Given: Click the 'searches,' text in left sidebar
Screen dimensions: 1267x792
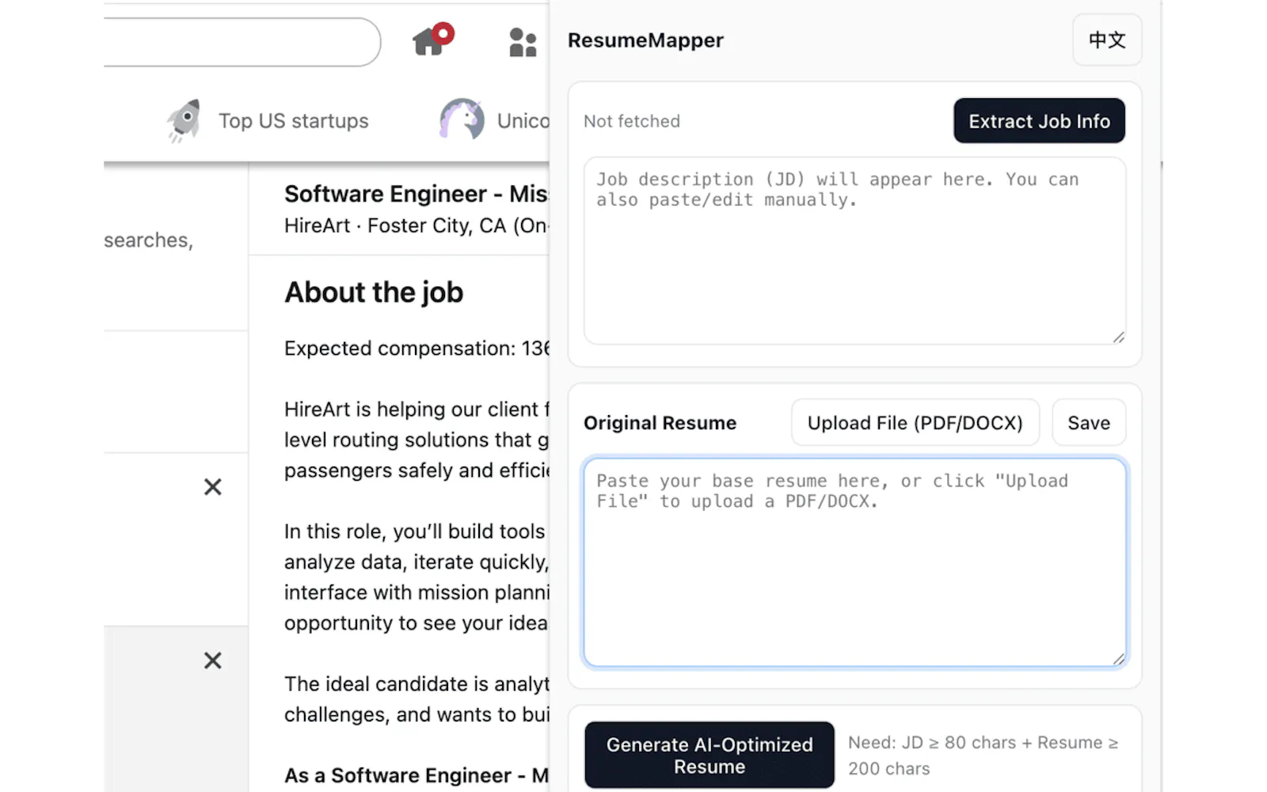Looking at the screenshot, I should coord(148,240).
